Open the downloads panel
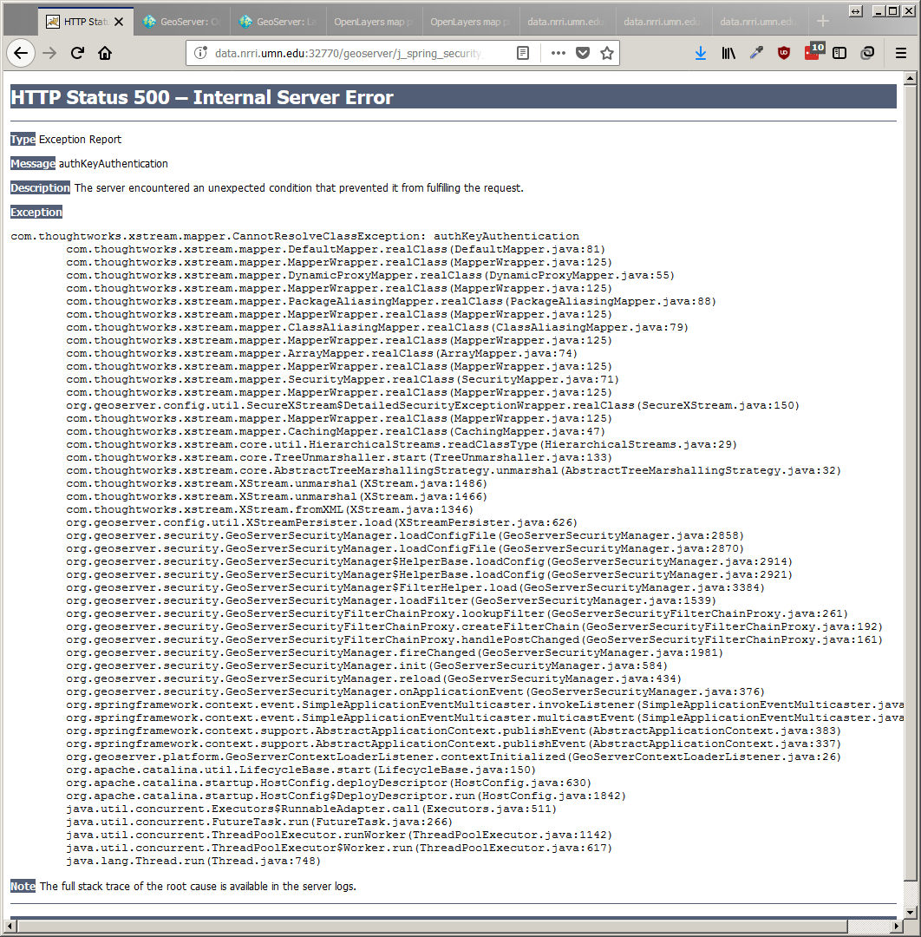Viewport: 921px width, 937px height. 701,53
